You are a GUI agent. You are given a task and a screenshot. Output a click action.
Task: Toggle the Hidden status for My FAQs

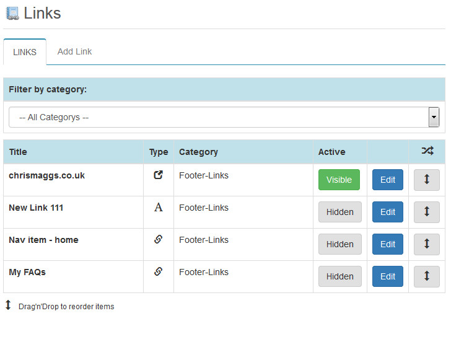pyautogui.click(x=340, y=276)
